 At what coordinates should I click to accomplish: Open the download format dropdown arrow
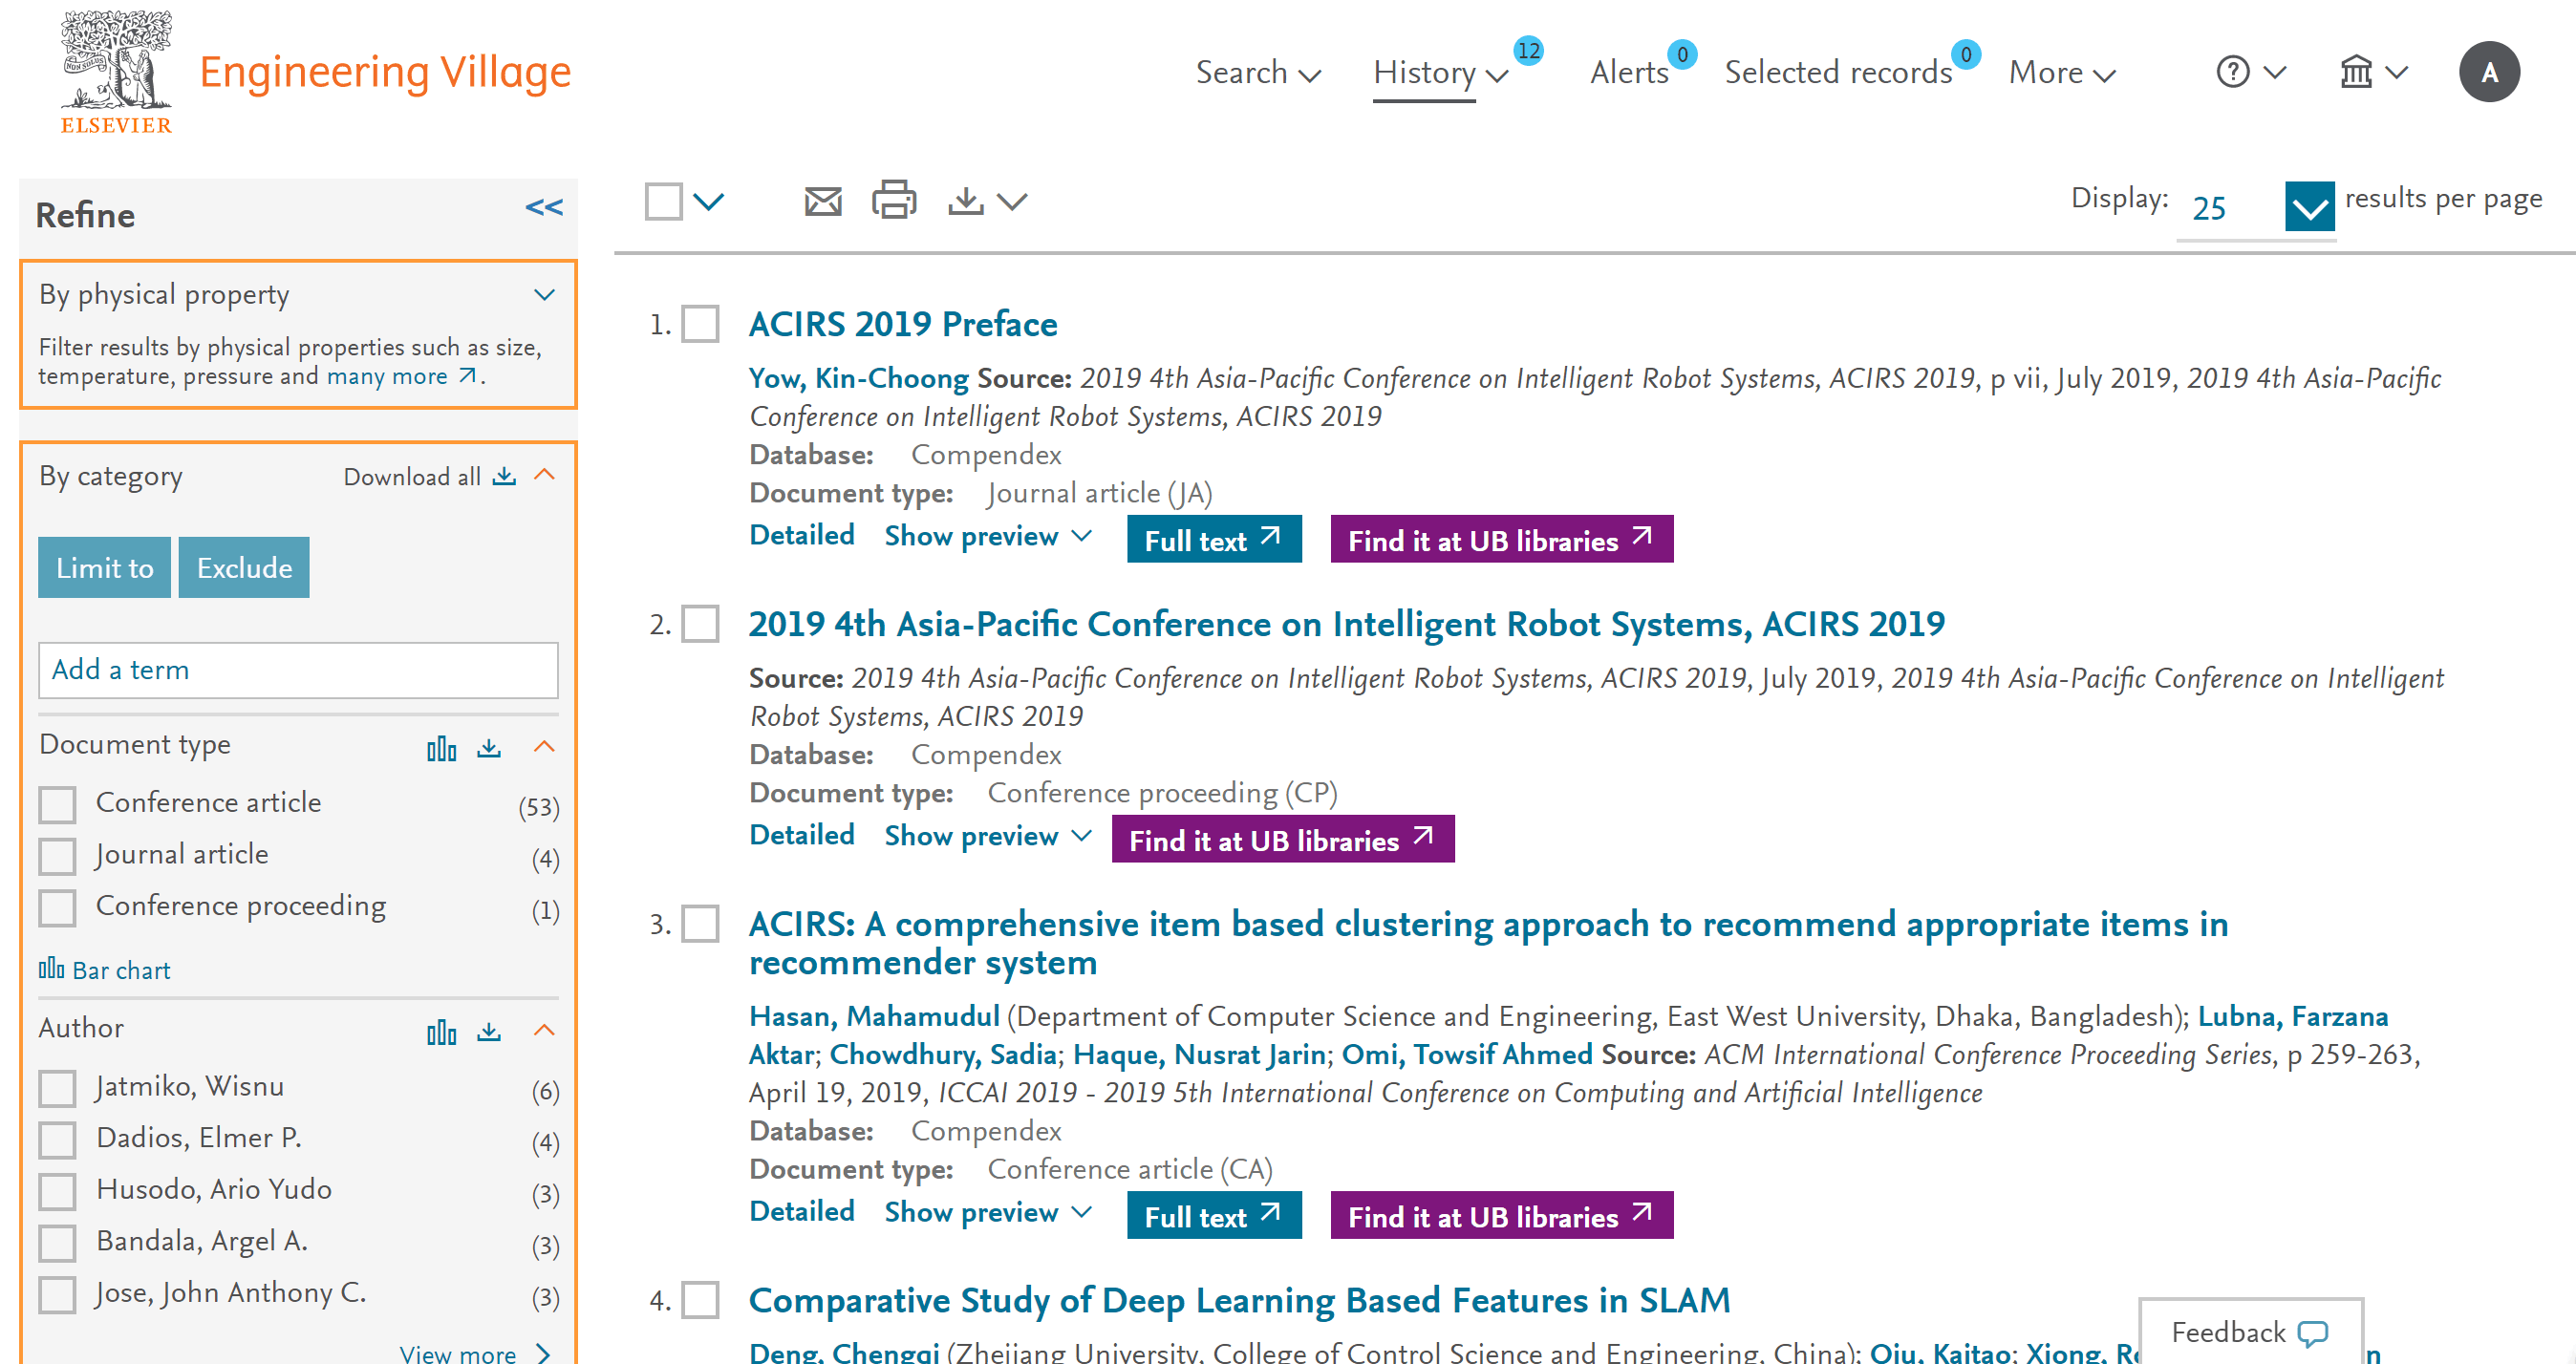(1012, 202)
